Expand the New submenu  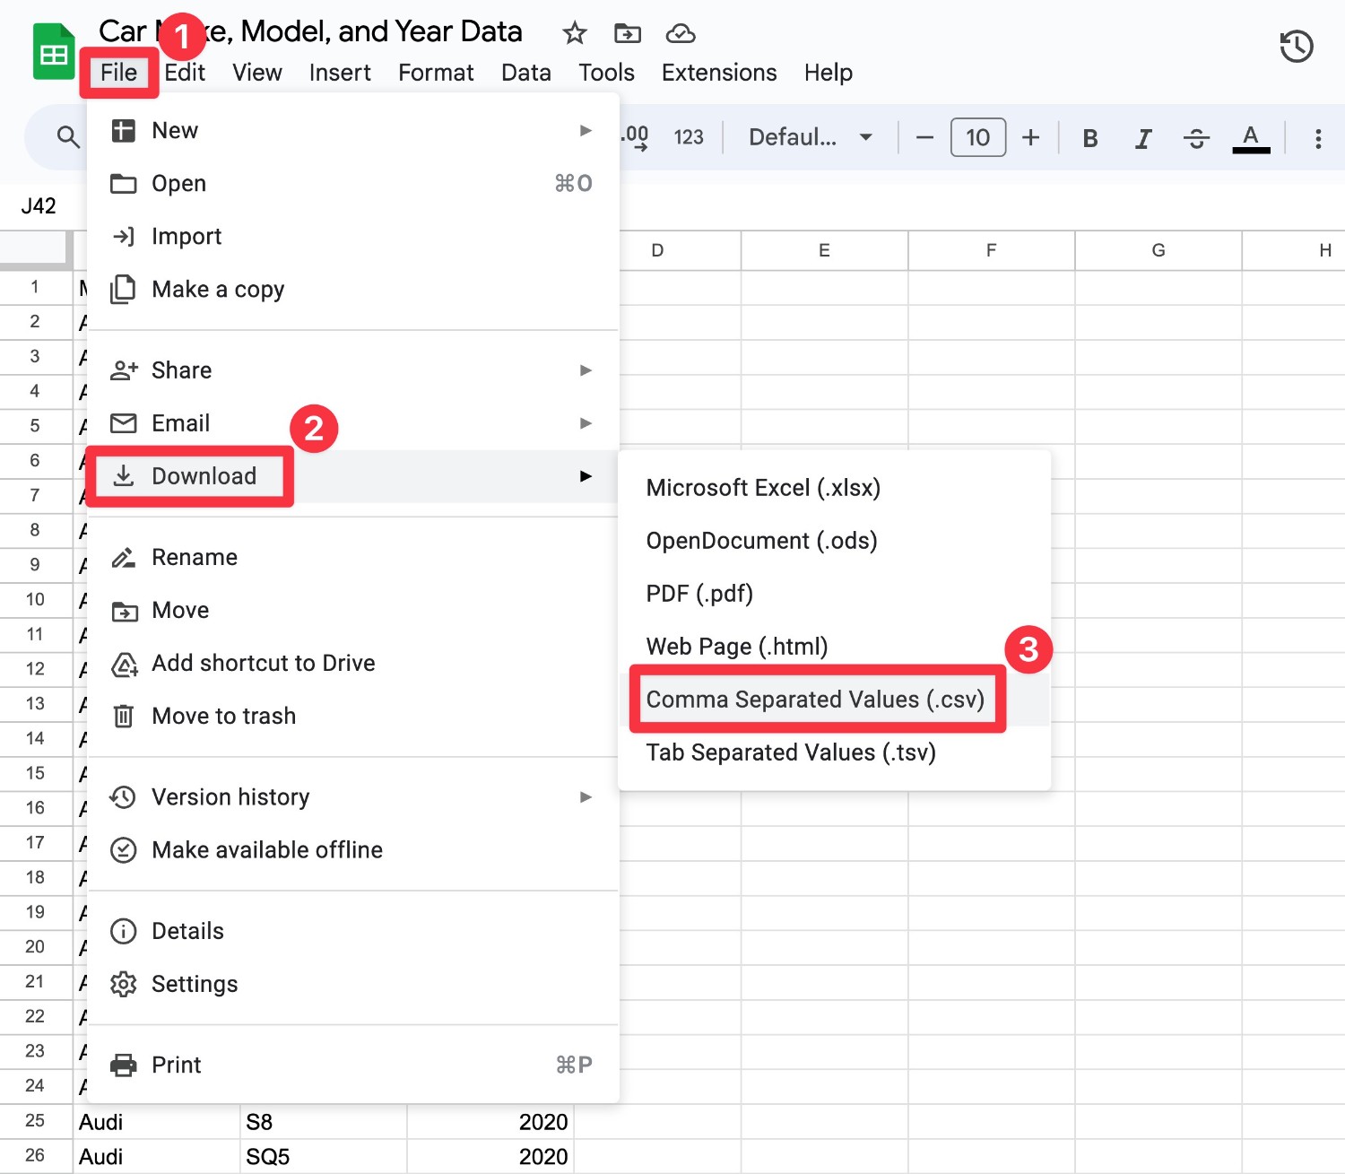(x=352, y=131)
